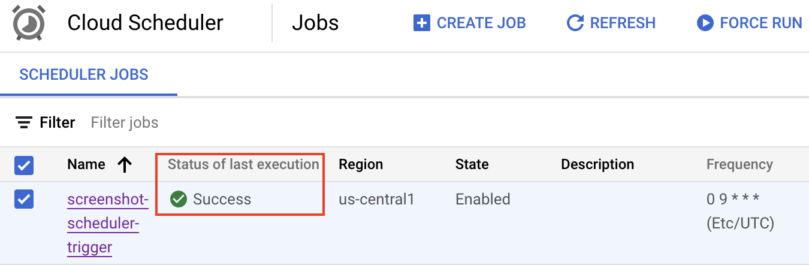Viewport: 809px width, 265px height.
Task: Click the Status of last execution header
Action: coord(243,164)
